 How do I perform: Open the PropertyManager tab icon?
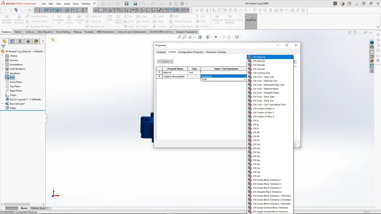[12, 42]
